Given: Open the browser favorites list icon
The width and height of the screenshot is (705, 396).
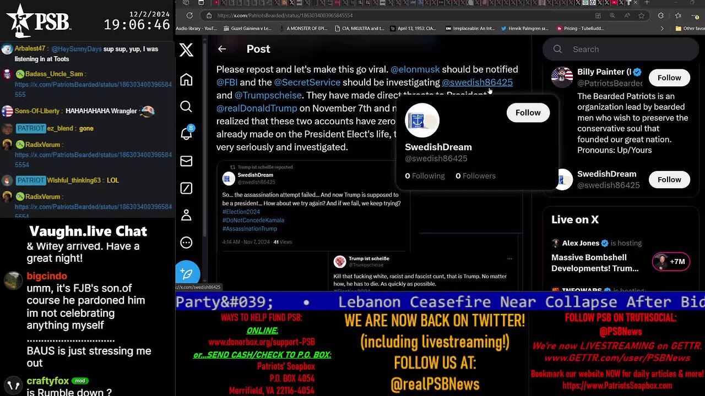Looking at the screenshot, I should tap(677, 15).
